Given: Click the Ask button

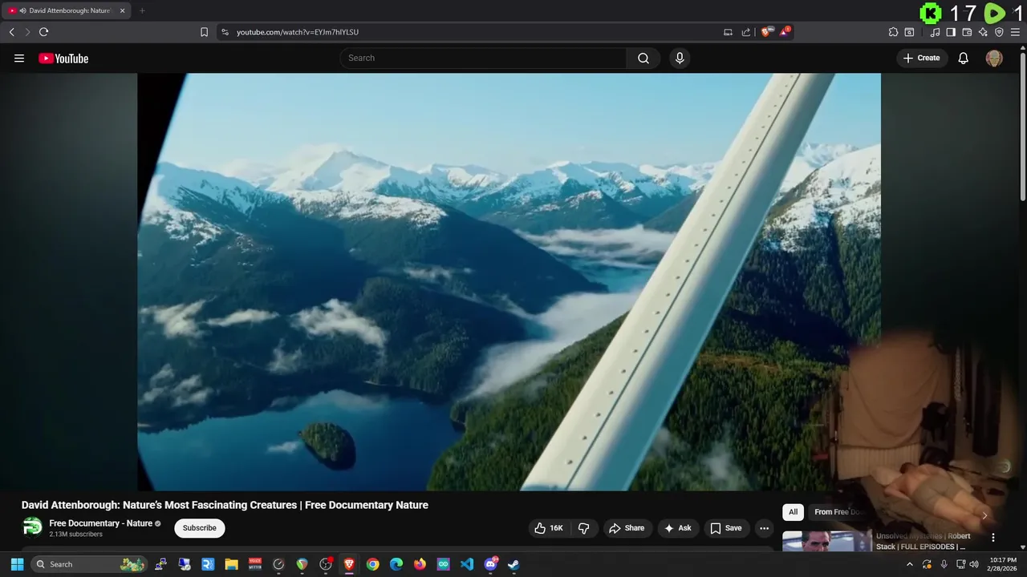Looking at the screenshot, I should (678, 528).
